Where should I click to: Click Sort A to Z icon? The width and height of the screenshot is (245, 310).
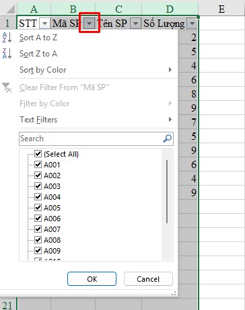[7, 38]
